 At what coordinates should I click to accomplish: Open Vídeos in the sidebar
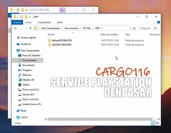[26, 85]
